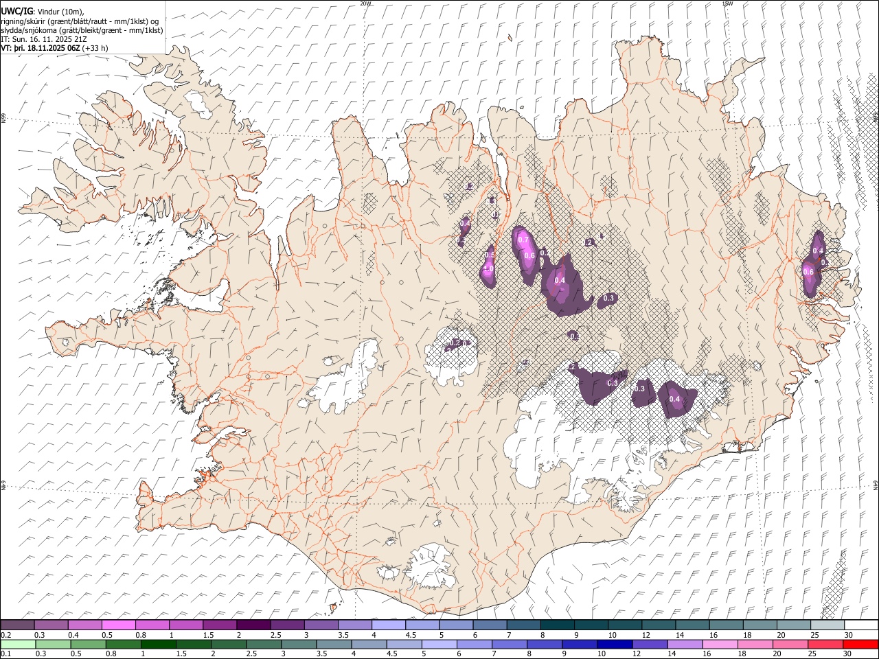This screenshot has width=879, height=659.
Task: Select the darkest purple swatch labeled 2 in the upper legend
Action: [253, 625]
